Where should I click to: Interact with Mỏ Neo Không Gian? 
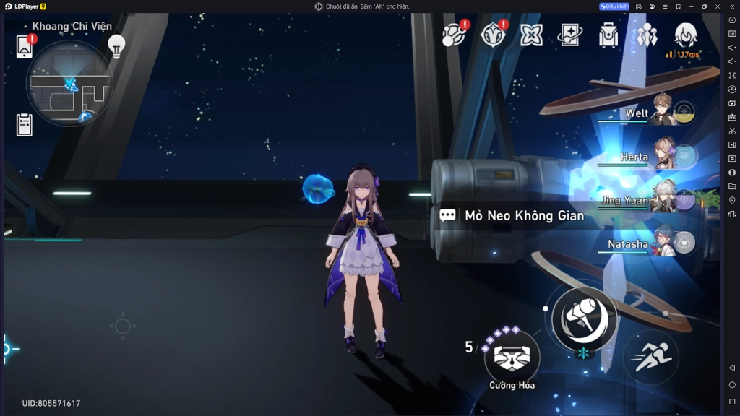pyautogui.click(x=525, y=215)
